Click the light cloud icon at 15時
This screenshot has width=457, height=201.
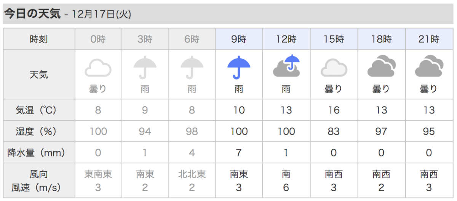pyautogui.click(x=334, y=68)
